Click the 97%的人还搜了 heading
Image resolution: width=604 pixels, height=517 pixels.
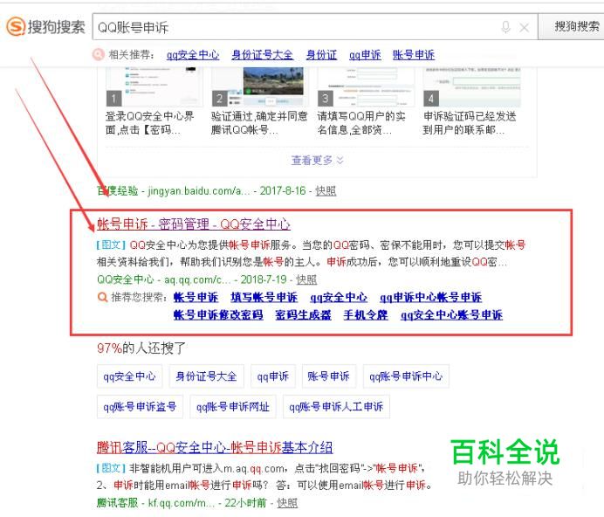coord(141,348)
